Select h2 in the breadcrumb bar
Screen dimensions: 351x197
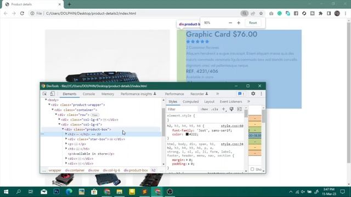tap(154, 170)
